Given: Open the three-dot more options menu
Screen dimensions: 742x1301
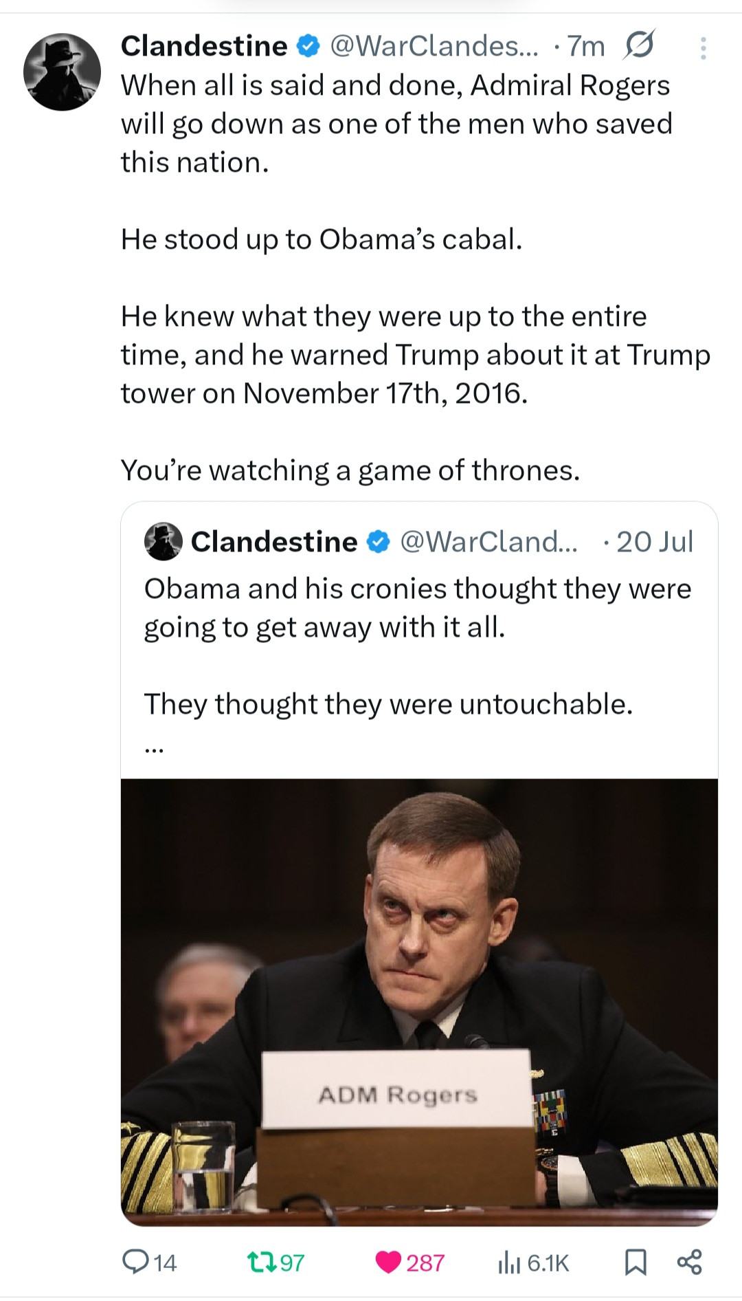Looking at the screenshot, I should pos(703,48).
